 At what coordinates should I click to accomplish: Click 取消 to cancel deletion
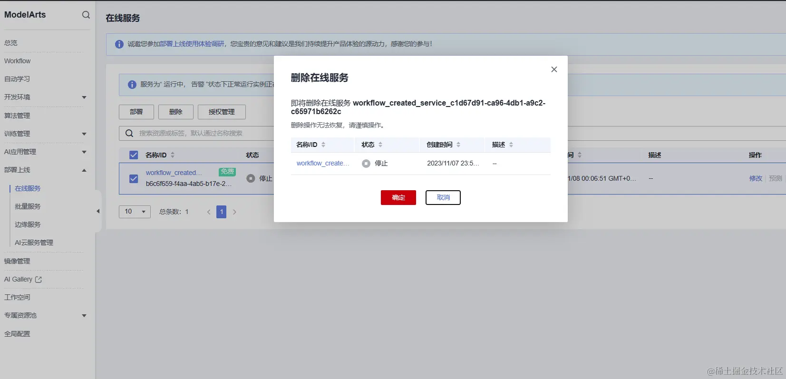point(443,197)
